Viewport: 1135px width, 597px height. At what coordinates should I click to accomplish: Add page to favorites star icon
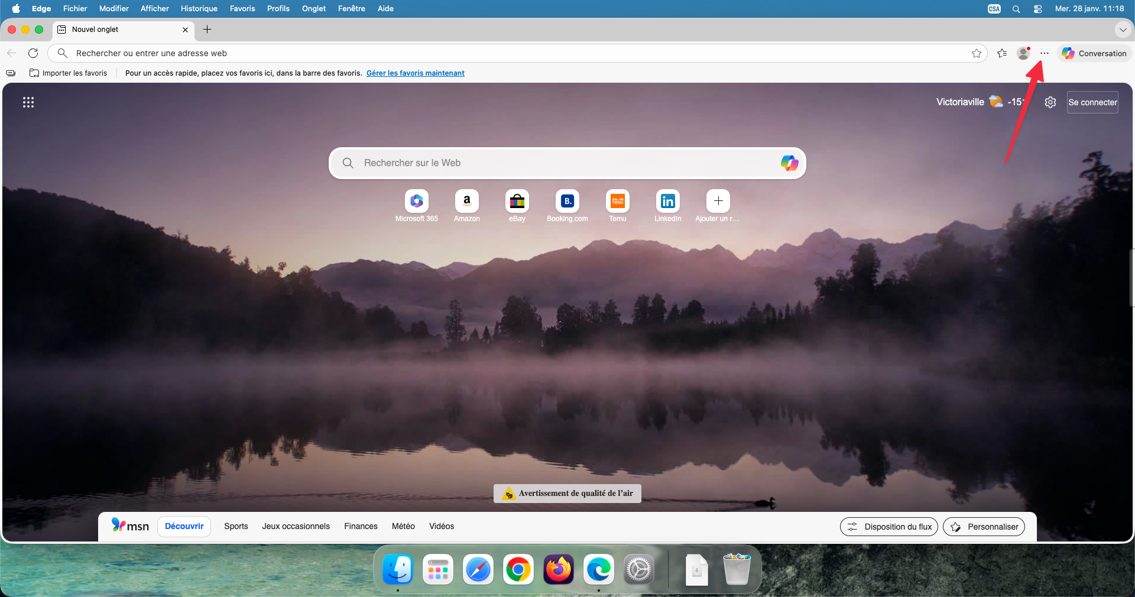977,53
